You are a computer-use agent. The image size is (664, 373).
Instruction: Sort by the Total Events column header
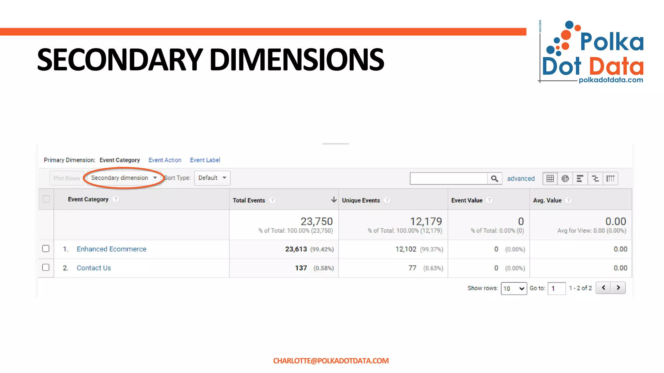coord(249,200)
